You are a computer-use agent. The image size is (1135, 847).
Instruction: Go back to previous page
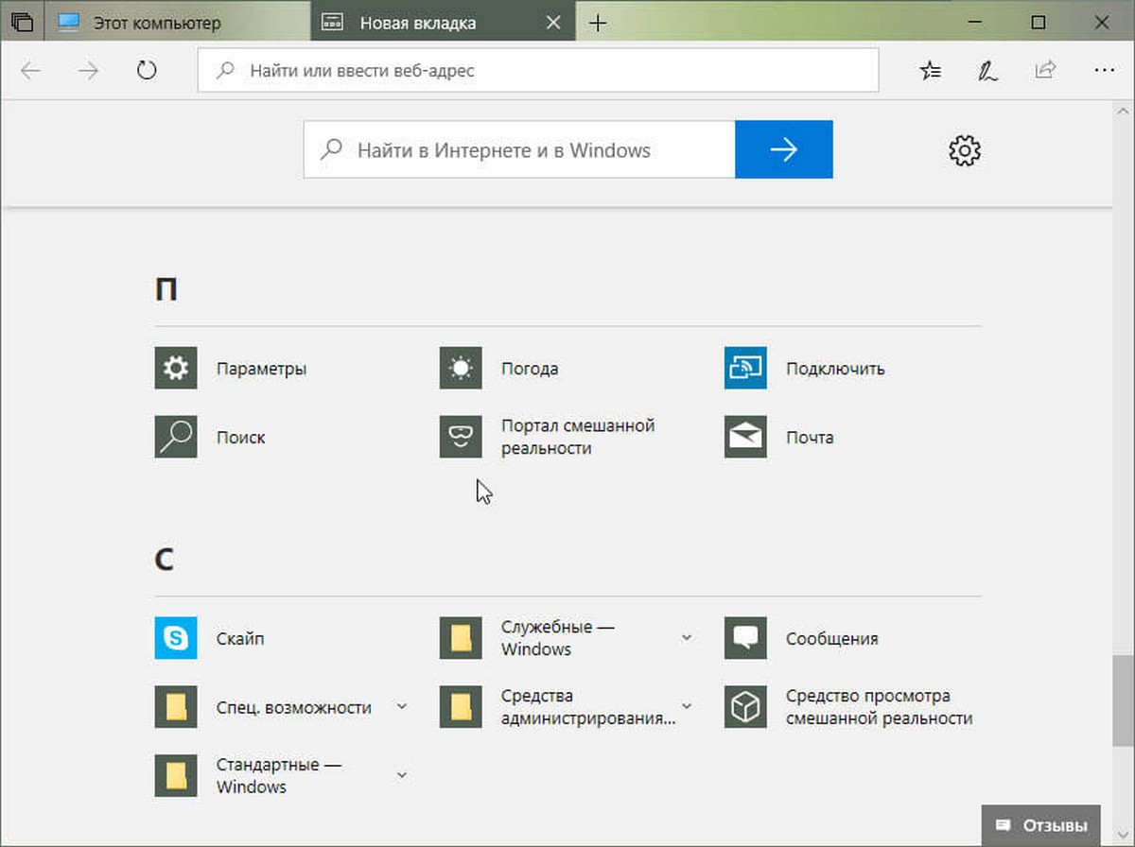pyautogui.click(x=31, y=70)
